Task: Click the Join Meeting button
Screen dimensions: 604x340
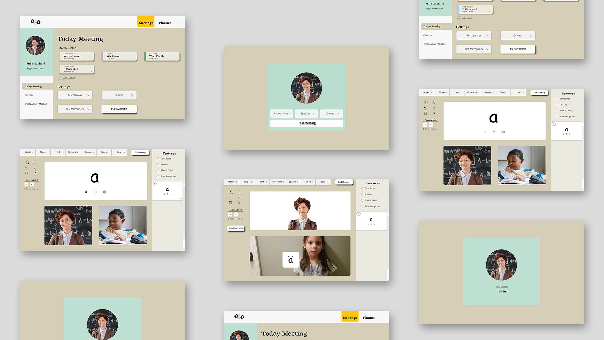Action: [x=306, y=123]
